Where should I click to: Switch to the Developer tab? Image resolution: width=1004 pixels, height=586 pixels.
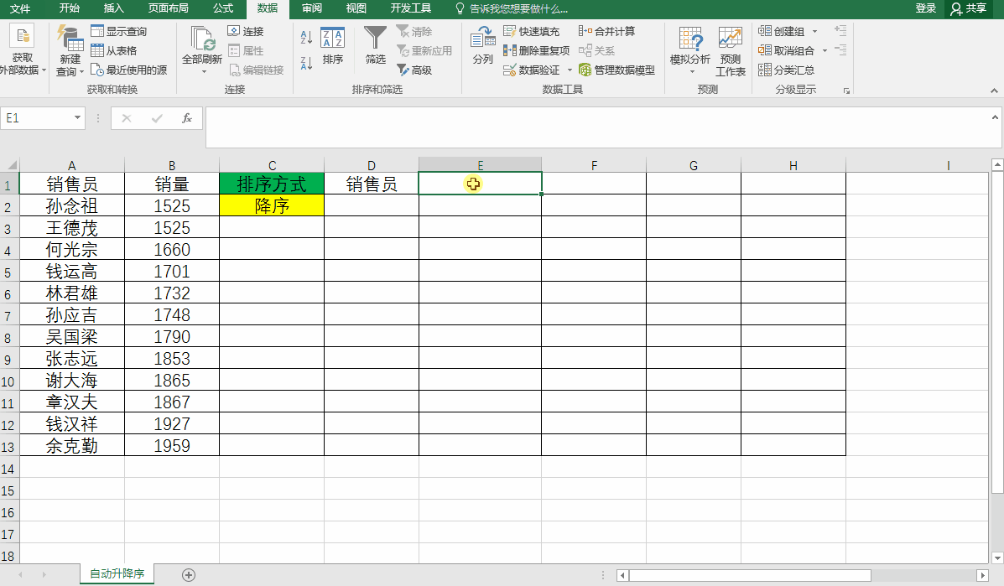(410, 8)
